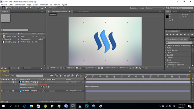Select the Selection arrow tool

(x=3, y=8)
